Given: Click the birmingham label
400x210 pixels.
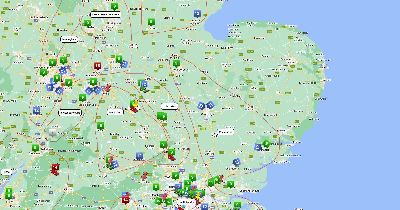Looking at the screenshot, I should tap(69, 39).
